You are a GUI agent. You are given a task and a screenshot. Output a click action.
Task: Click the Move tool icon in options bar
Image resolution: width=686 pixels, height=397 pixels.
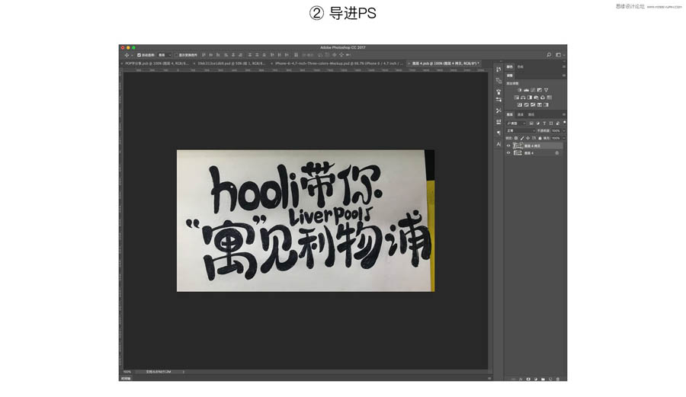[127, 55]
